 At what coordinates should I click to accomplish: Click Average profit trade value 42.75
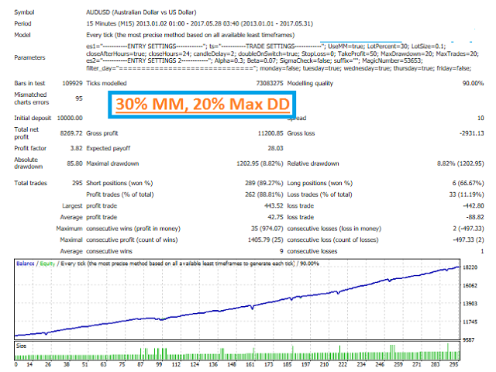(x=275, y=217)
